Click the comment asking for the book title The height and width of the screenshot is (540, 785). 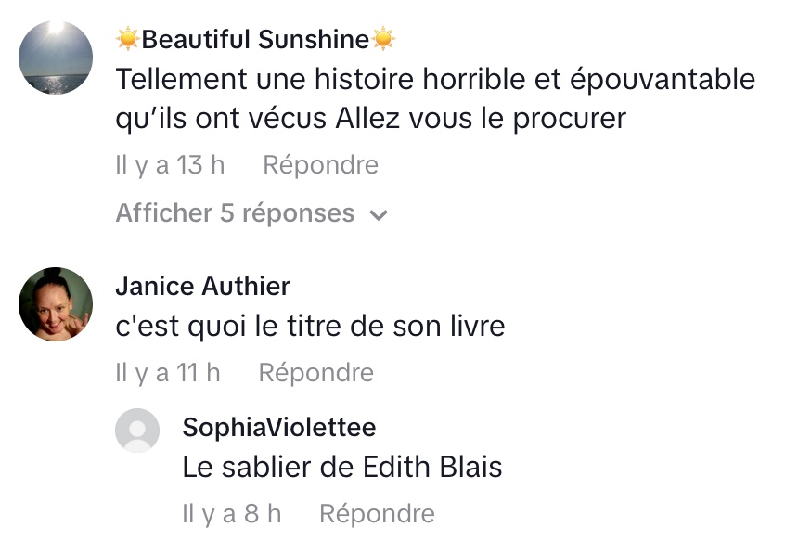point(310,327)
